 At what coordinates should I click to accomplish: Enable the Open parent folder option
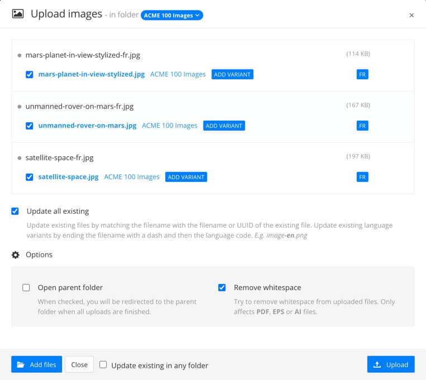[26, 288]
